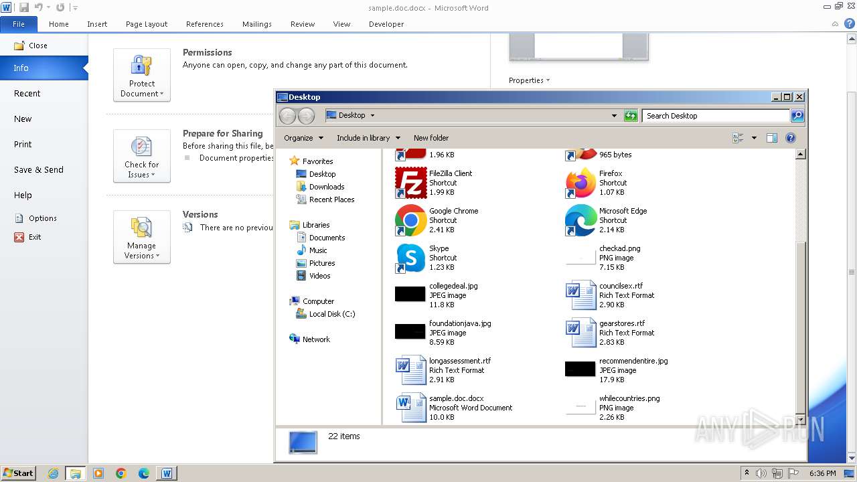Switch to the Home ribbon tab
Viewport: 857px width, 482px height.
click(x=59, y=24)
